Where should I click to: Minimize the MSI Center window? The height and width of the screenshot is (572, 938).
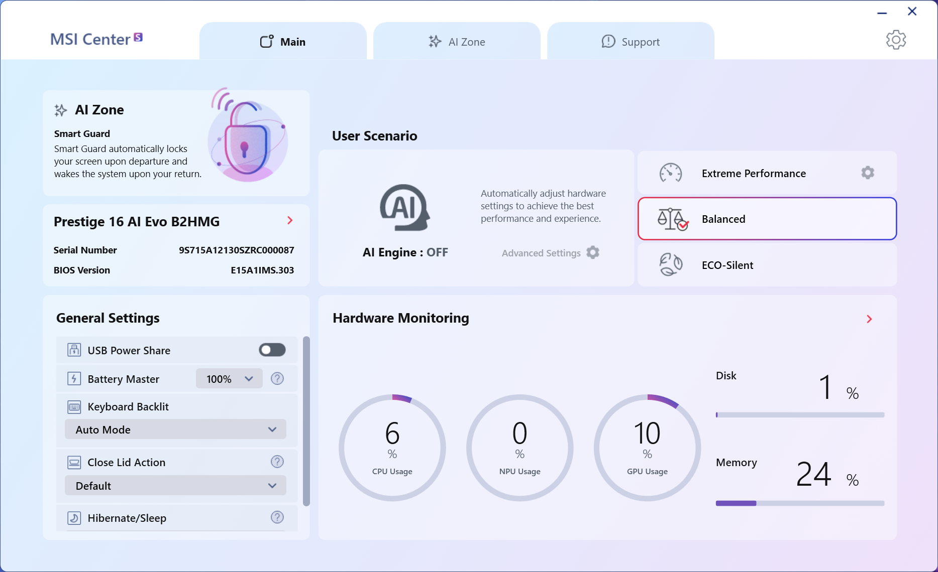point(882,13)
